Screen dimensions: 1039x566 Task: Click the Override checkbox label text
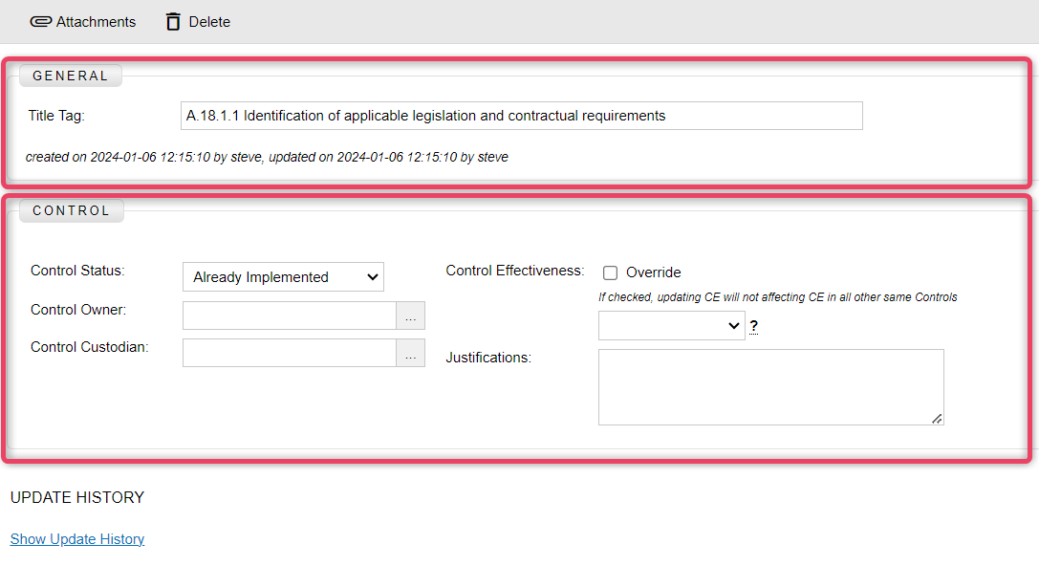pyautogui.click(x=654, y=272)
